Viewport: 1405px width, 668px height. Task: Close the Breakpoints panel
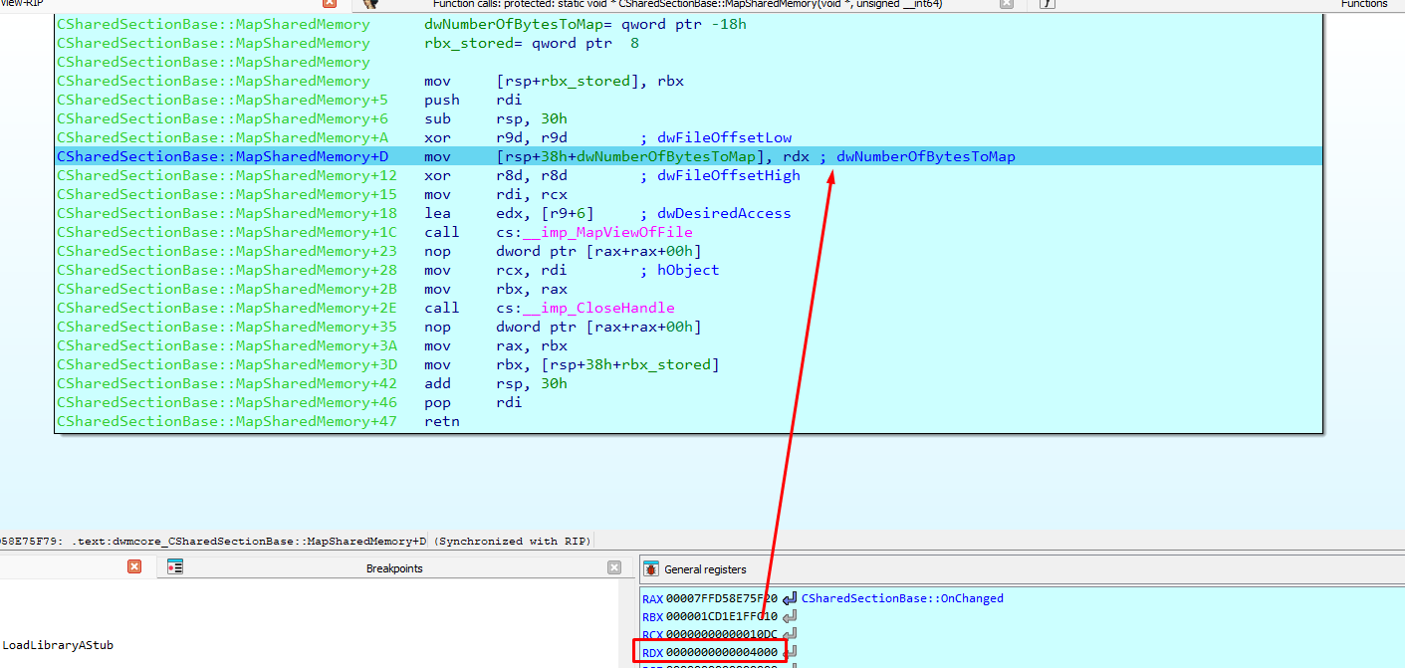tap(614, 567)
